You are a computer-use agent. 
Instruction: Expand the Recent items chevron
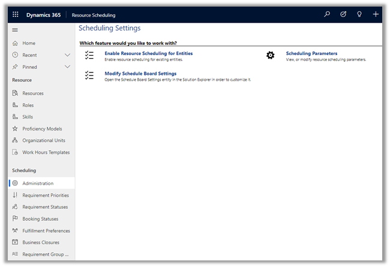[x=67, y=55]
